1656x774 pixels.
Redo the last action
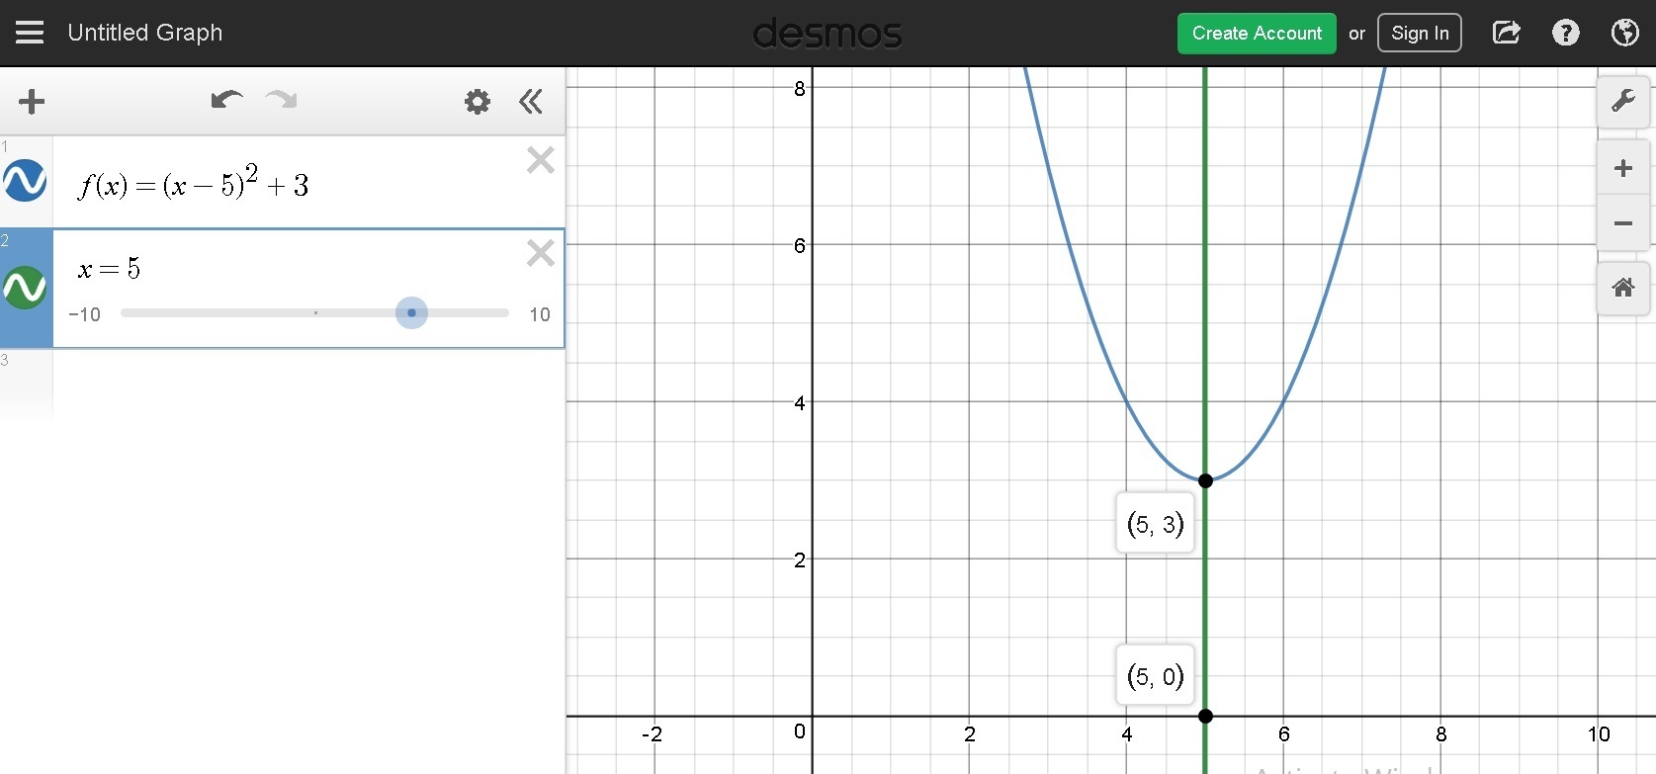pyautogui.click(x=282, y=100)
